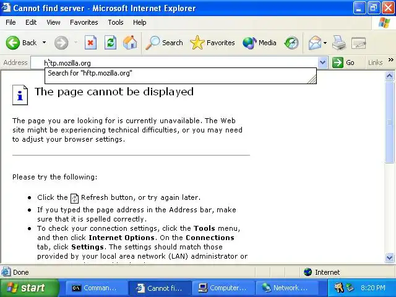Open the View menu
Screen dimensions: 396x297
click(x=53, y=22)
